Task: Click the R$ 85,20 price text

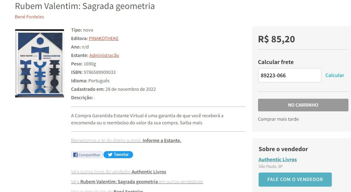Action: [276, 39]
